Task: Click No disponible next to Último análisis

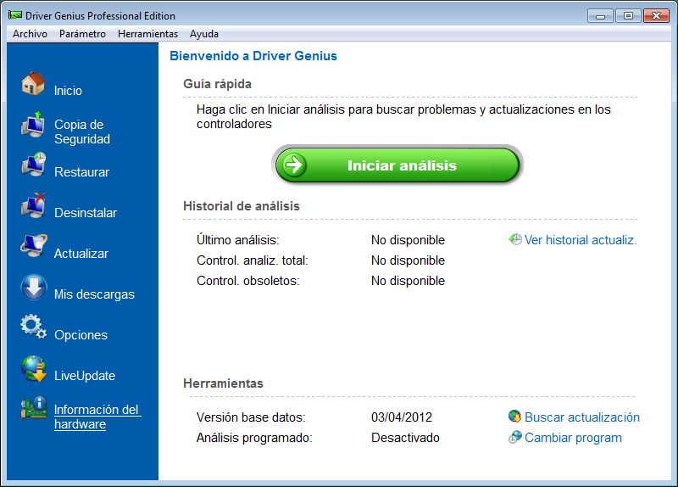Action: (x=408, y=240)
